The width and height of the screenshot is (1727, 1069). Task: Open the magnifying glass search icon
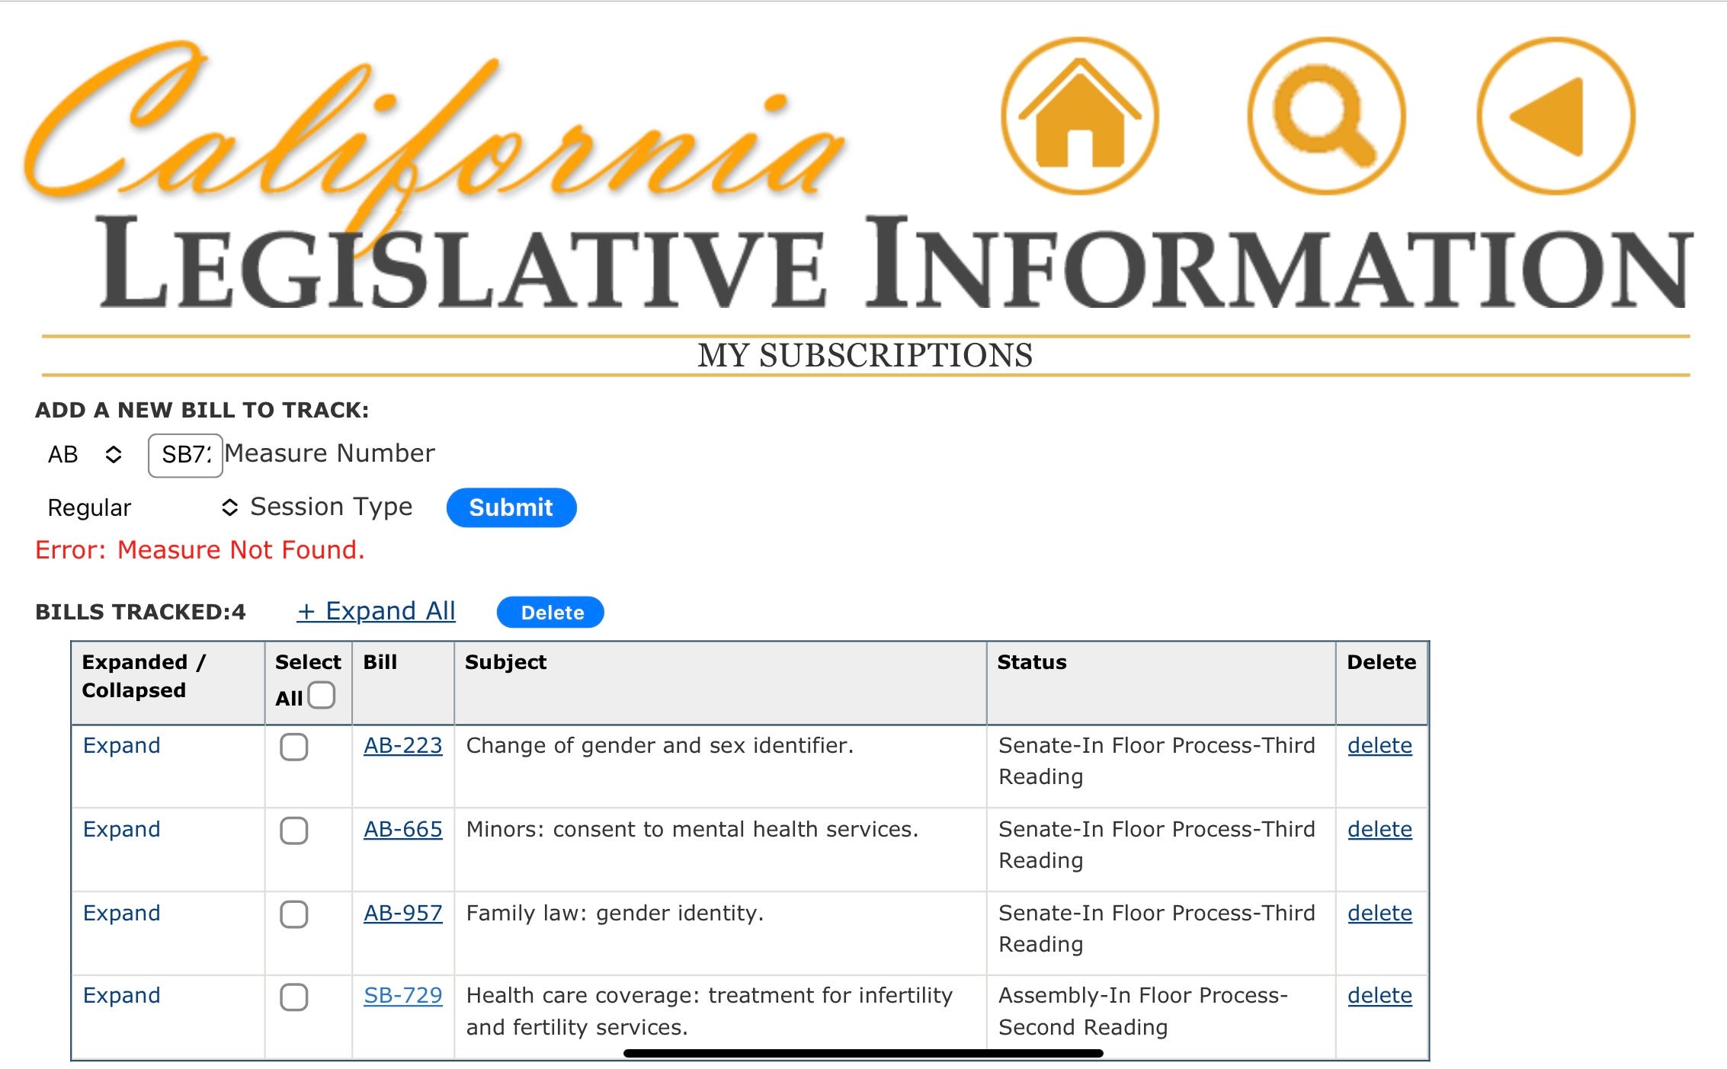click(1327, 116)
